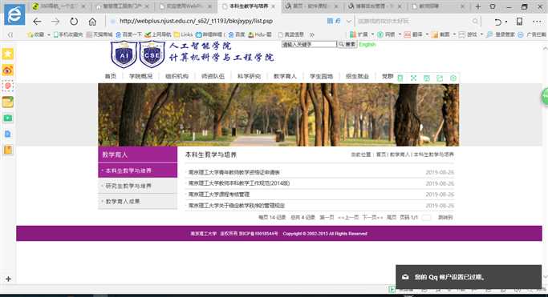Add a sidebar app with plus icon
The height and width of the screenshot is (297, 548).
[8, 279]
